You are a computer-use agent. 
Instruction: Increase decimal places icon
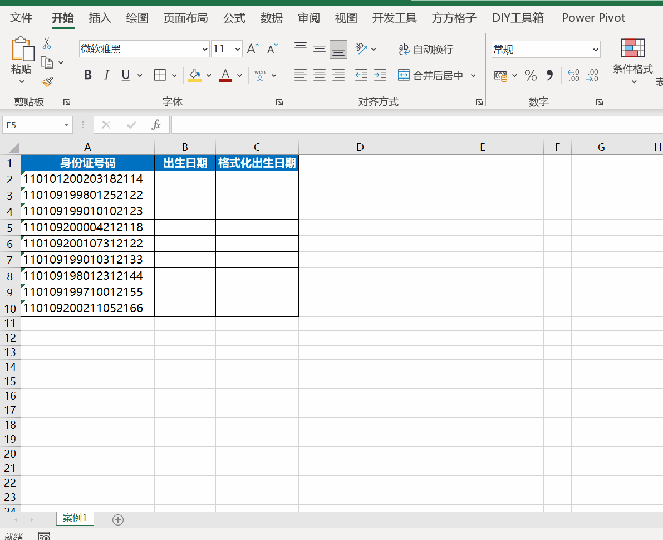[573, 75]
